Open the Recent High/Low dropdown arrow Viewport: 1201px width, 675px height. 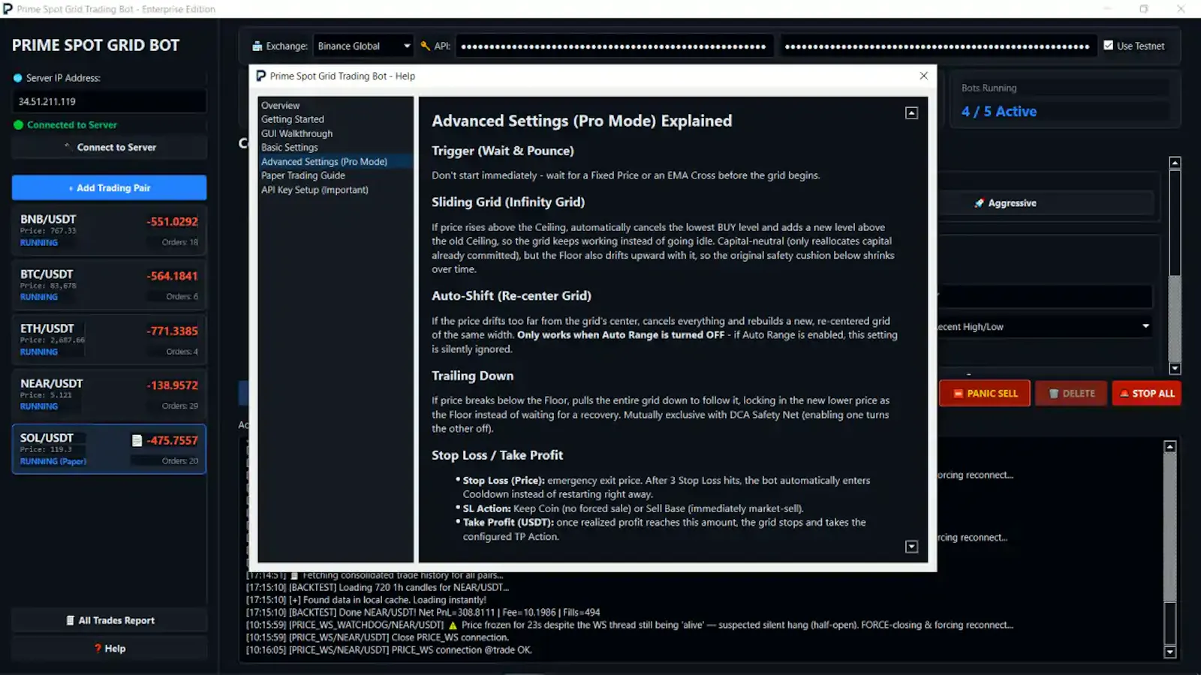coord(1145,326)
